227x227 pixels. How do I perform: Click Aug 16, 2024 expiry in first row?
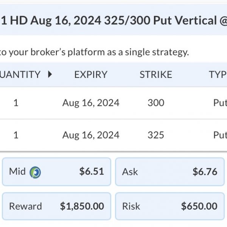coord(91,103)
